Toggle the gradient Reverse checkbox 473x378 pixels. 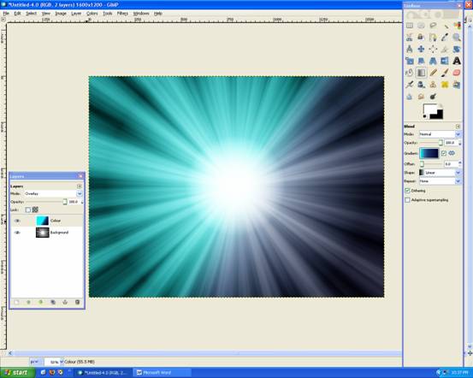pyautogui.click(x=444, y=153)
